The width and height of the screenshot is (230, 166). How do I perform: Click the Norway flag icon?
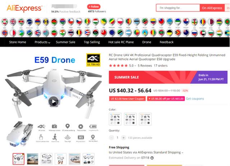coord(5,33)
